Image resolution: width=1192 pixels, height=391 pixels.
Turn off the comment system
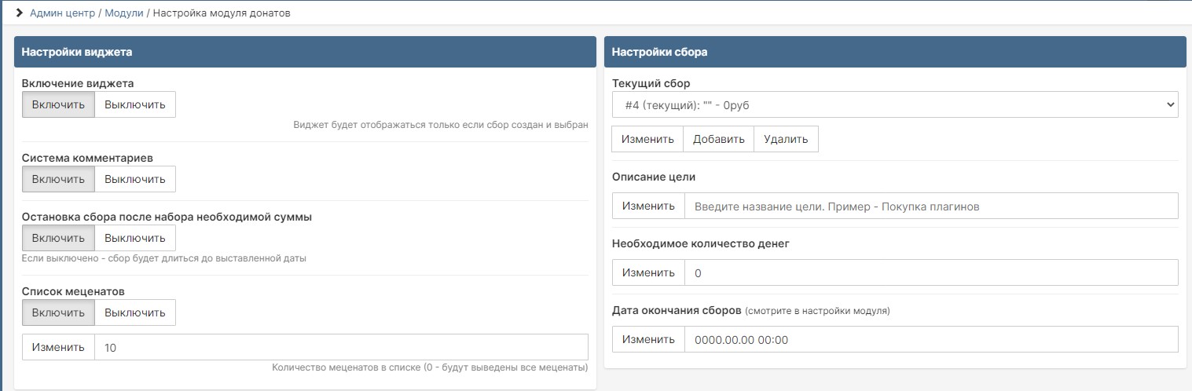tap(135, 179)
